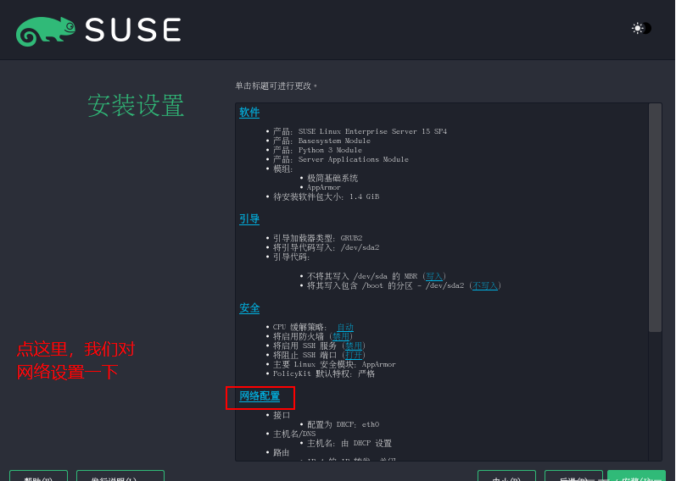676x481 pixels.
Task: Select the Basesystem Module product row
Action: pyautogui.click(x=321, y=141)
